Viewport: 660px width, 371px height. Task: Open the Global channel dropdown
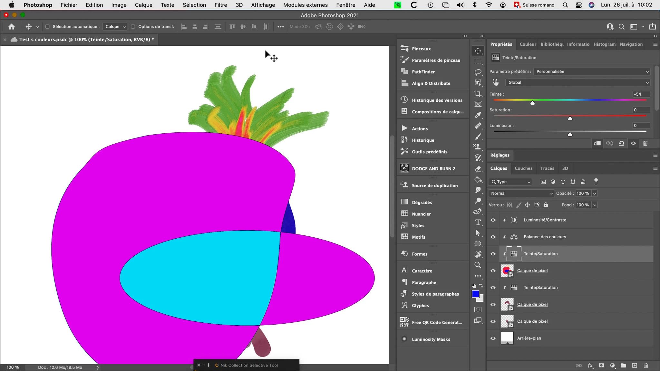pyautogui.click(x=577, y=82)
